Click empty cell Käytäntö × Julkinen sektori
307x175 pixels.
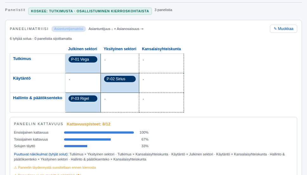83,83
